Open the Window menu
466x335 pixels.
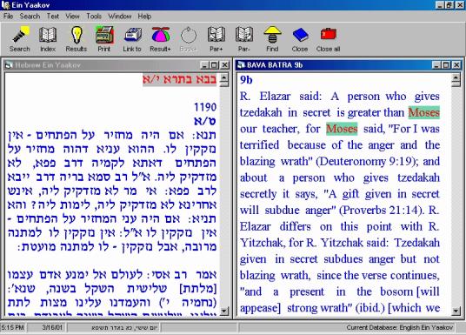click(120, 16)
